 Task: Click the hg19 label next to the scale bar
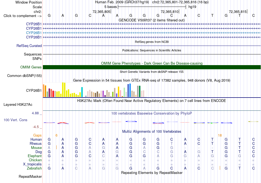(192, 7)
